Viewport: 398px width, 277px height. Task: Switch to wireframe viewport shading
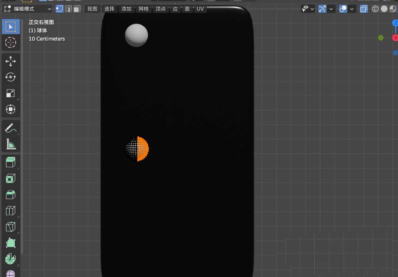[x=375, y=9]
